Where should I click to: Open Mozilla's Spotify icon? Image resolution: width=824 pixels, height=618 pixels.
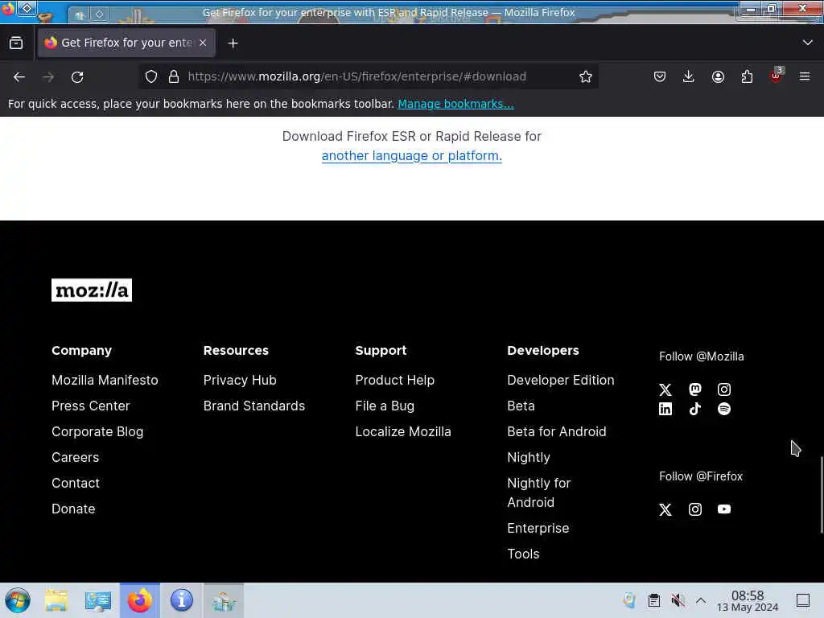(724, 409)
